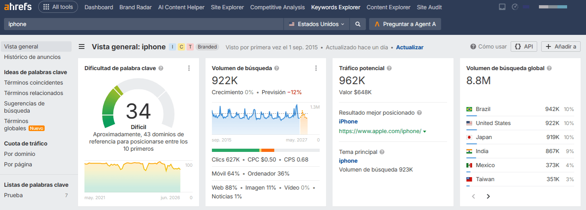Open Histórico de anuncios
586x210 pixels.
pyautogui.click(x=32, y=57)
